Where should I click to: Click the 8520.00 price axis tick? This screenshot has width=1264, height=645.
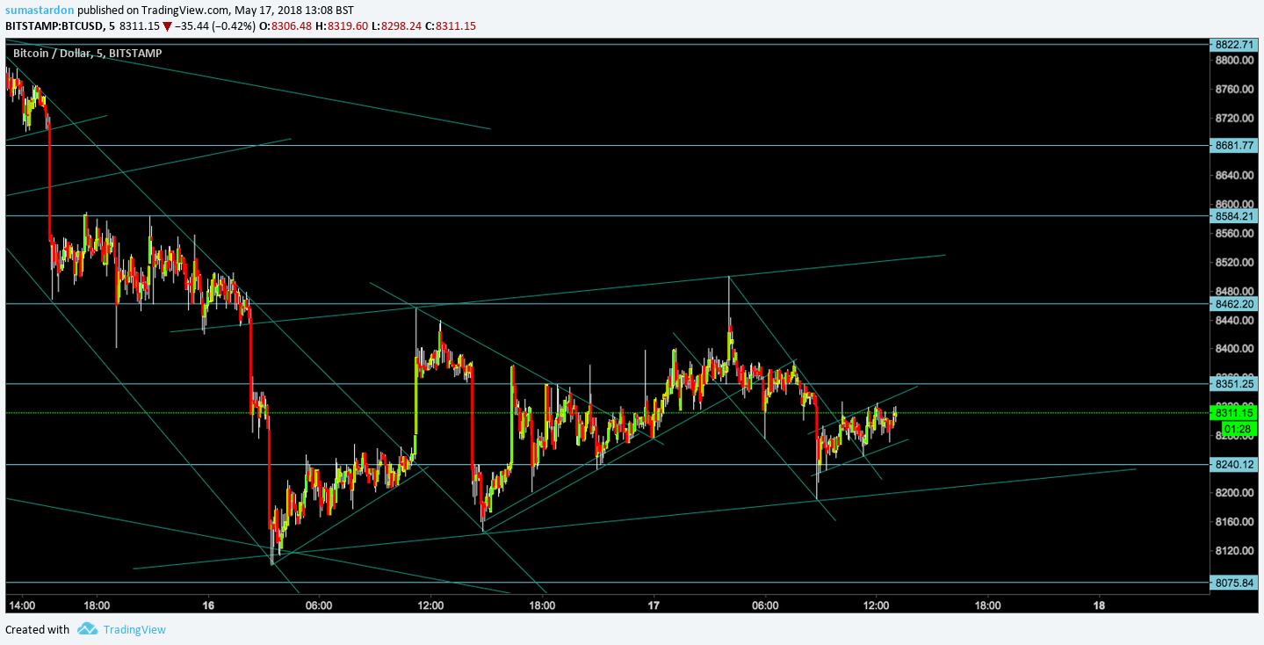(x=1234, y=263)
